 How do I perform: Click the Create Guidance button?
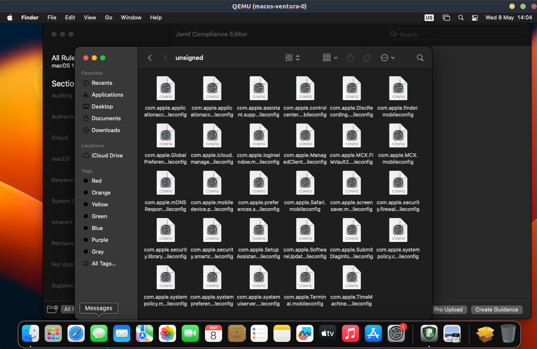(x=496, y=309)
